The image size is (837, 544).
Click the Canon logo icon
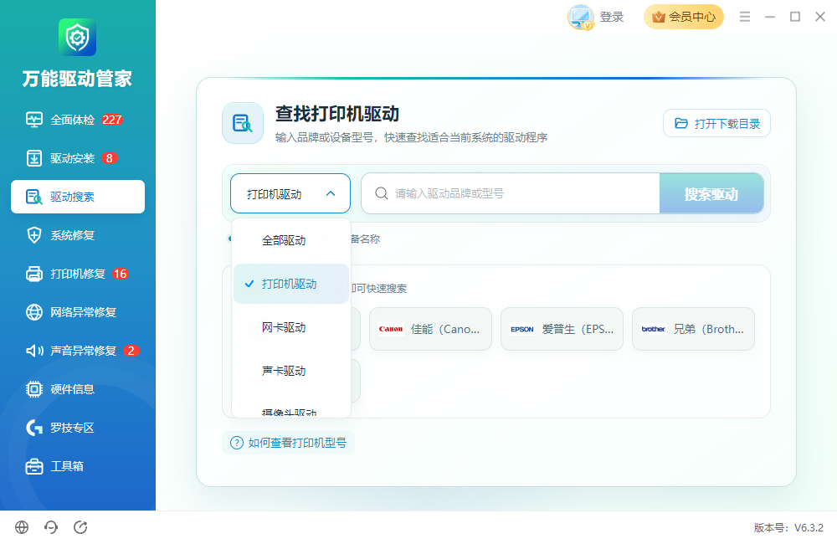390,329
